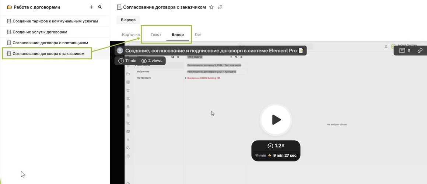Switch to the Карточка tab
The image size is (427, 184).
click(x=131, y=35)
